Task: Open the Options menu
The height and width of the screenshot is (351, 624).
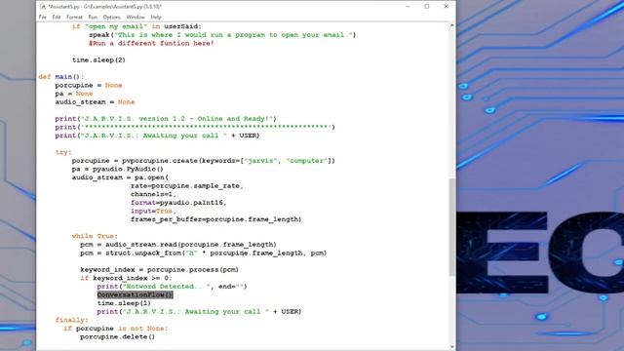Action: coord(112,18)
